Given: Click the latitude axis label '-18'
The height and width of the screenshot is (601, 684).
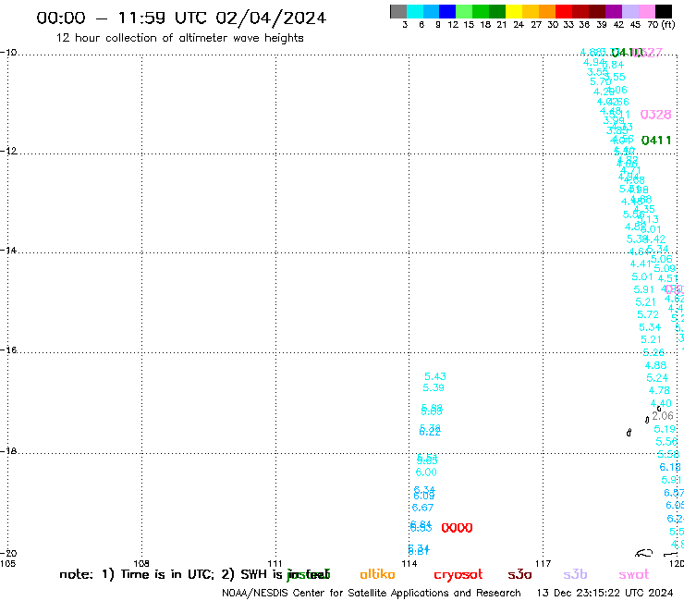Looking at the screenshot, I should (8, 451).
